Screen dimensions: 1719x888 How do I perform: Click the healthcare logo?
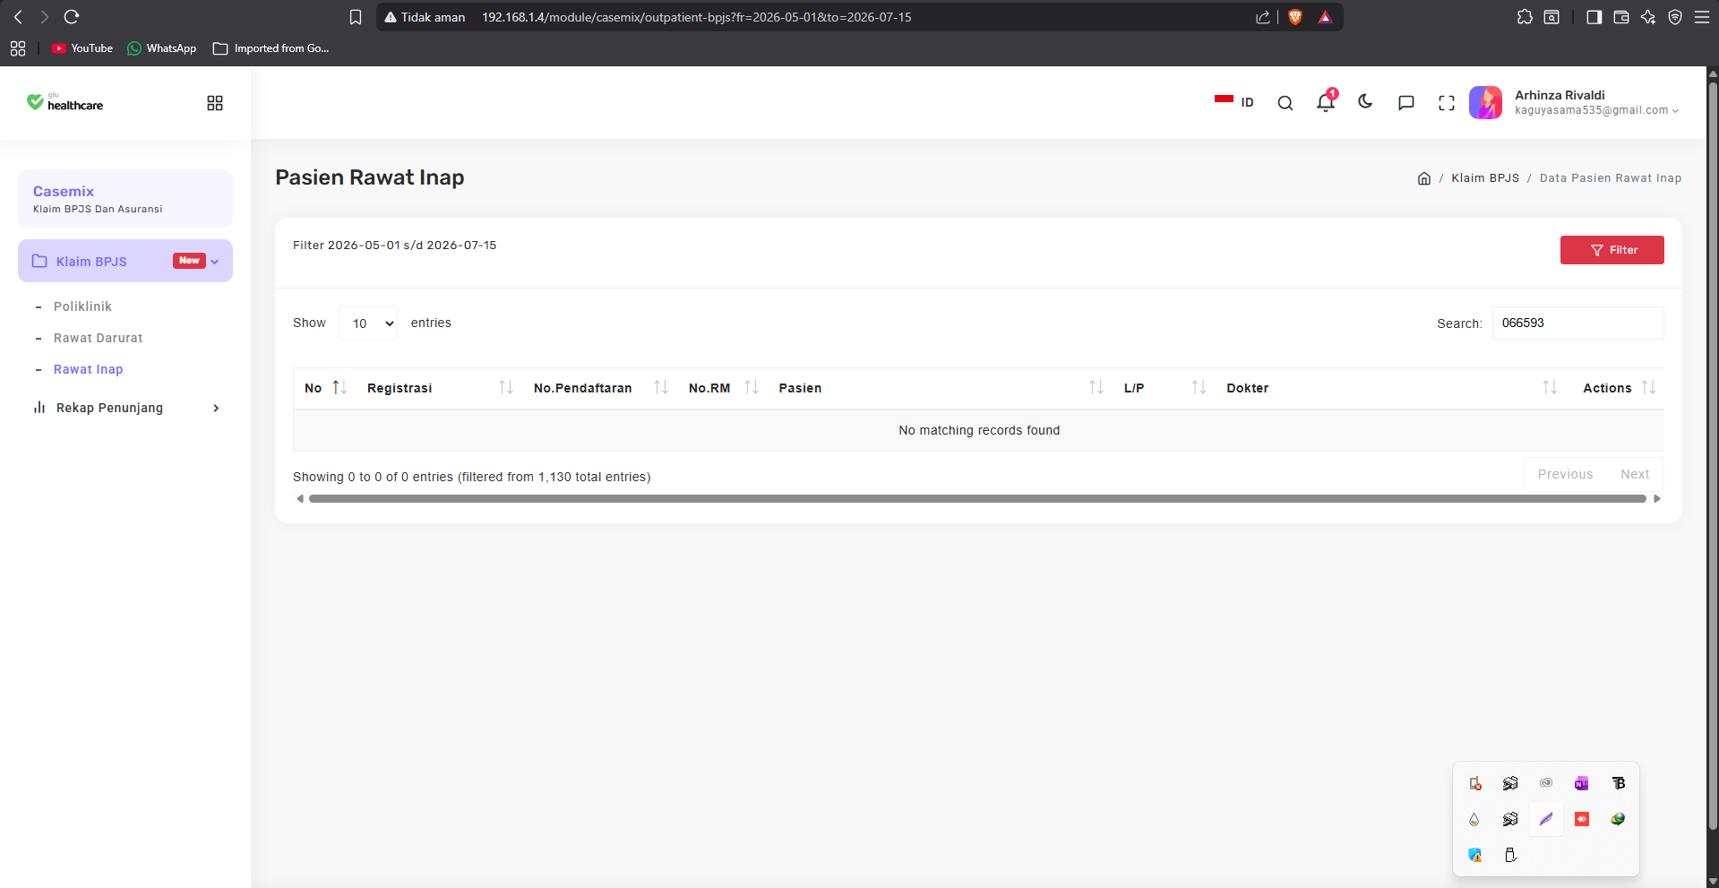coord(64,102)
